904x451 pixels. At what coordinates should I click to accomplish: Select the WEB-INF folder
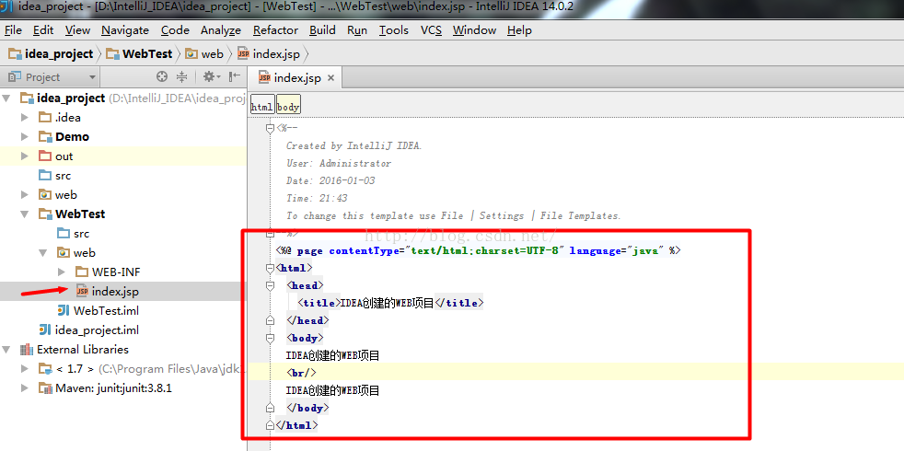coord(108,272)
